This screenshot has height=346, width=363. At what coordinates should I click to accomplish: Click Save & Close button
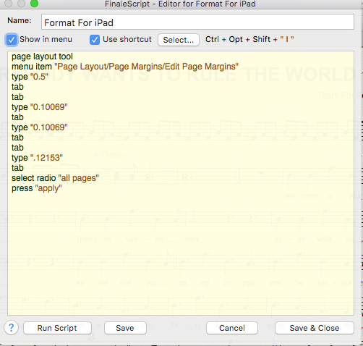coord(315,328)
